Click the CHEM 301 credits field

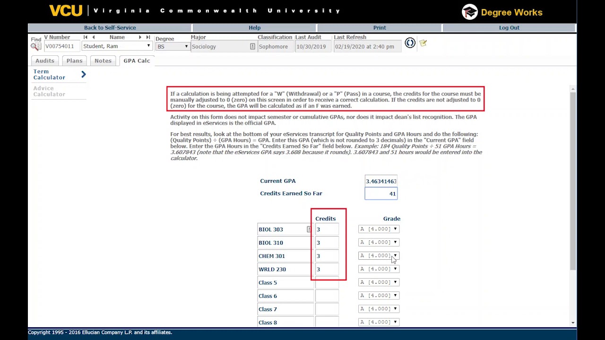coord(327,256)
